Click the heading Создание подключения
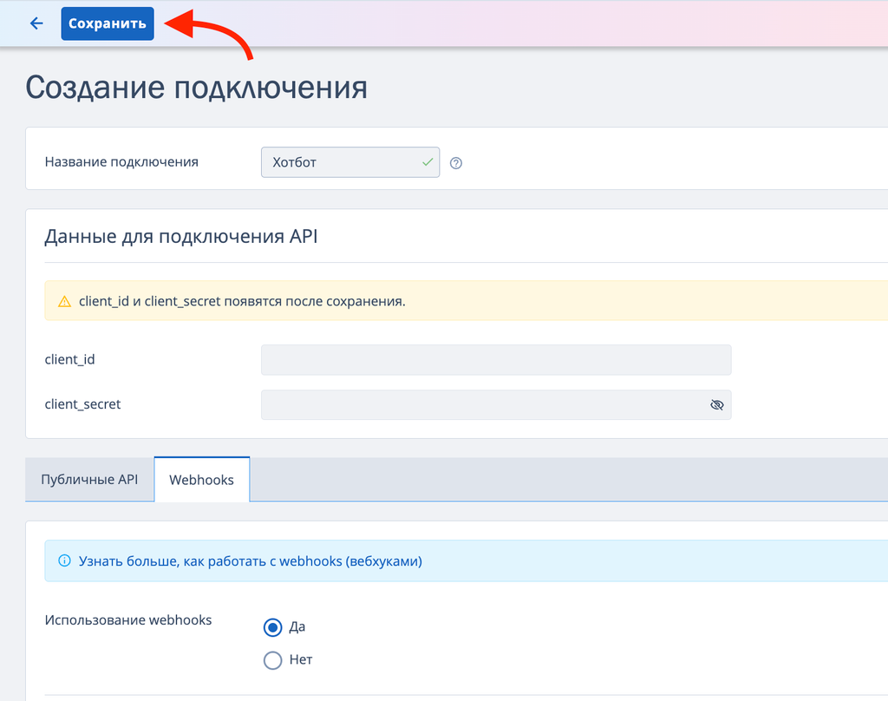The image size is (888, 701). [197, 88]
